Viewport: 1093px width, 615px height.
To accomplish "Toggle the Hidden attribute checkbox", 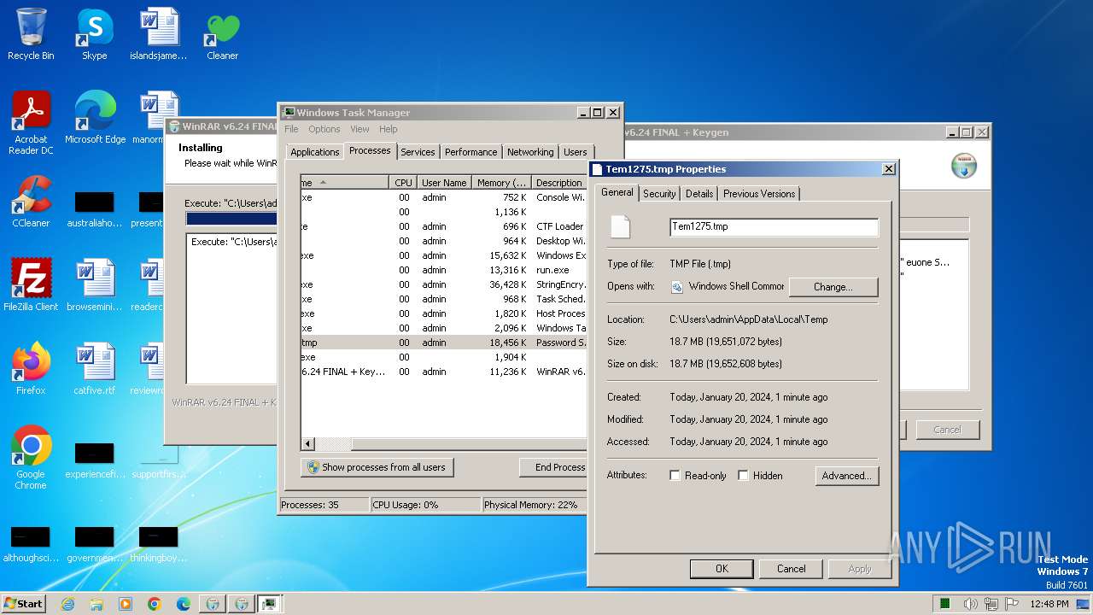I will coord(743,476).
